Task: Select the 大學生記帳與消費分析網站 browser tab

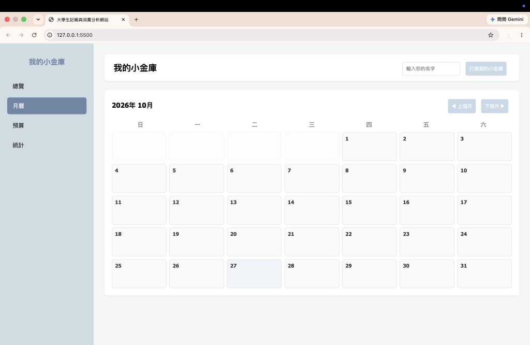Action: 87,20
